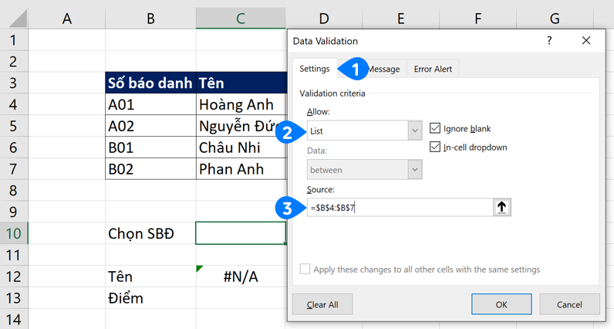This screenshot has height=329, width=614.
Task: Click the Số báo danh header cell
Action: 150,83
